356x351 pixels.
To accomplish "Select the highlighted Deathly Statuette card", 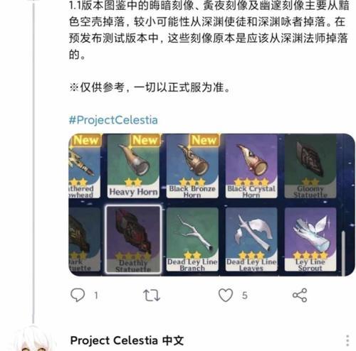I will click(x=133, y=239).
